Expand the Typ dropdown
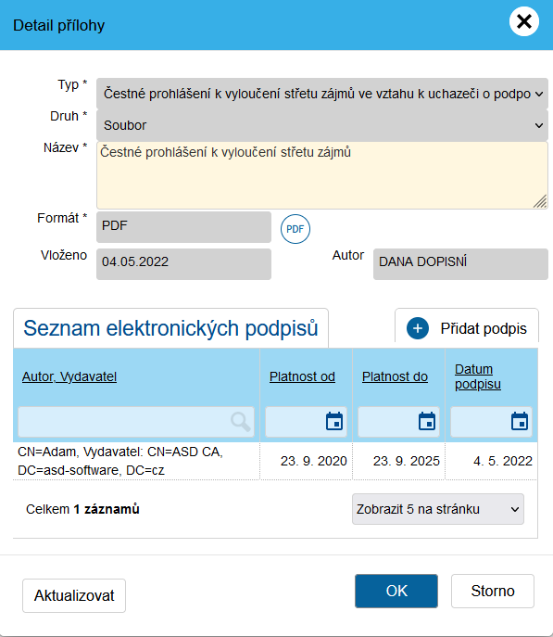This screenshot has height=637, width=553. tap(322, 94)
